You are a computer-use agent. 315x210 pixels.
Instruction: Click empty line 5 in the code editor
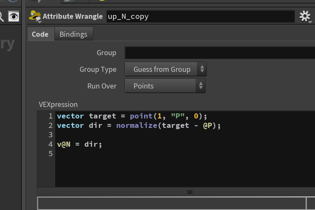pyautogui.click(x=185, y=154)
